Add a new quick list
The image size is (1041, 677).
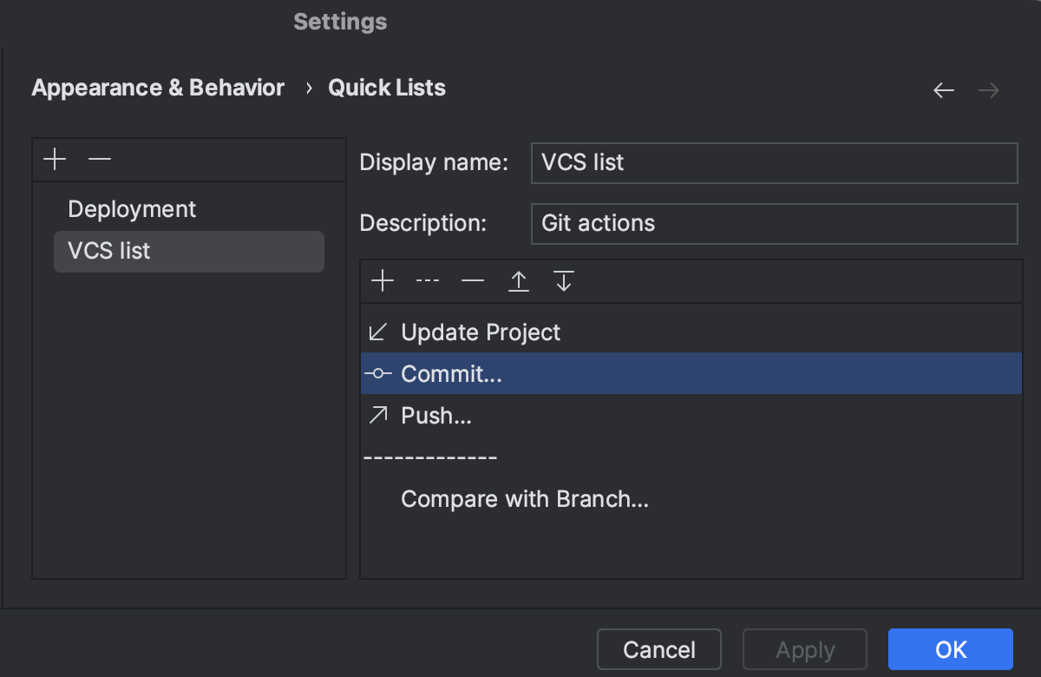(54, 159)
